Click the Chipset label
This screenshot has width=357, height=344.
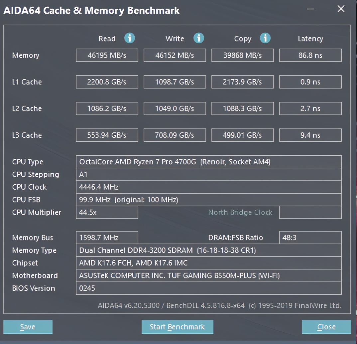pos(25,263)
